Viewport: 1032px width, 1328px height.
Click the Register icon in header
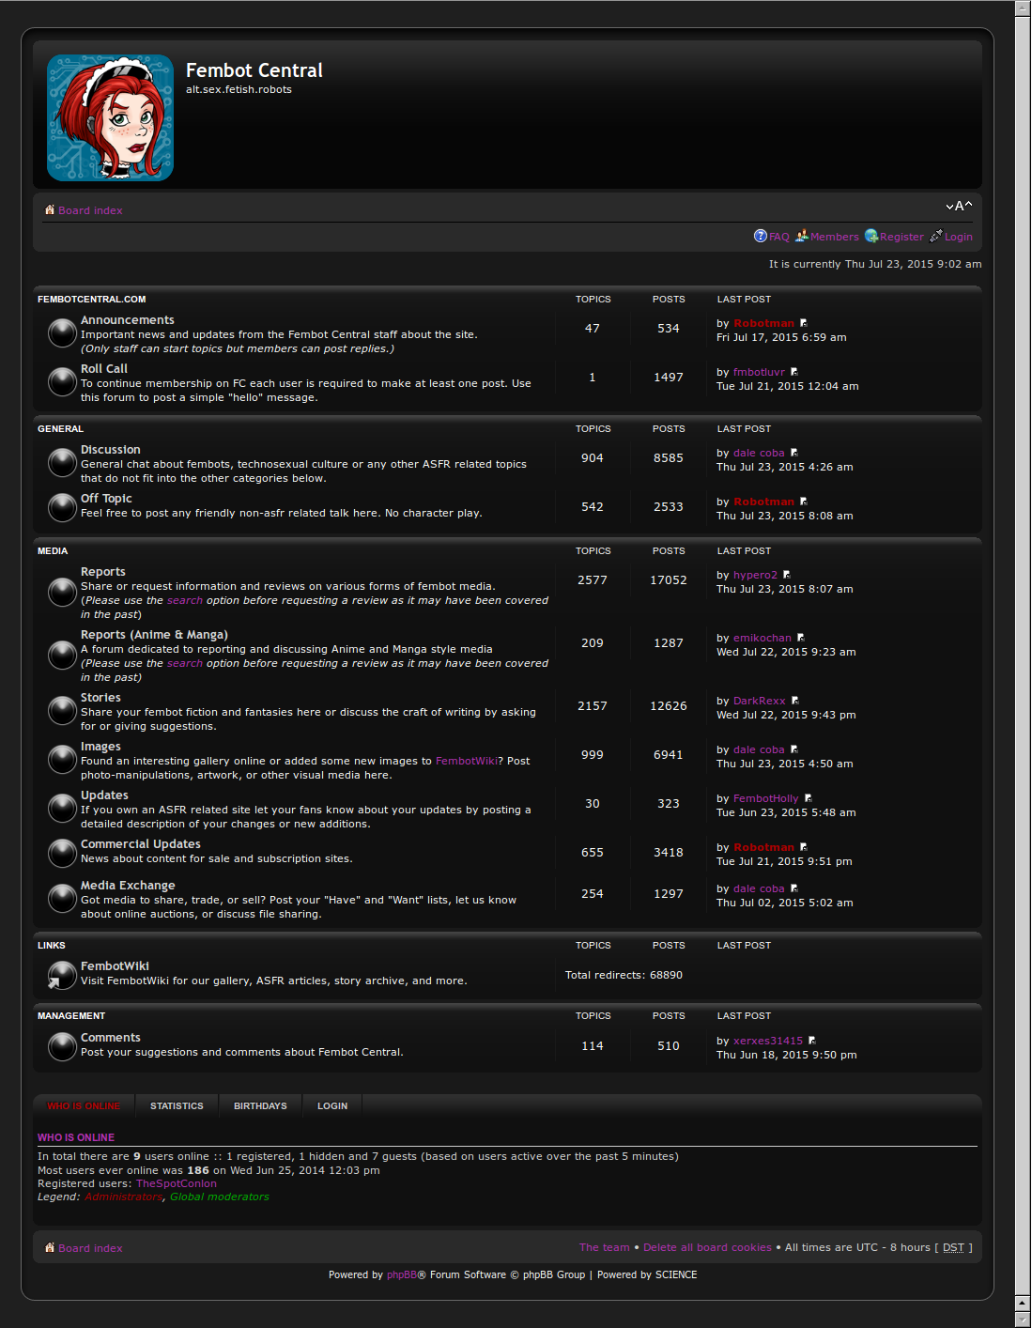click(870, 236)
